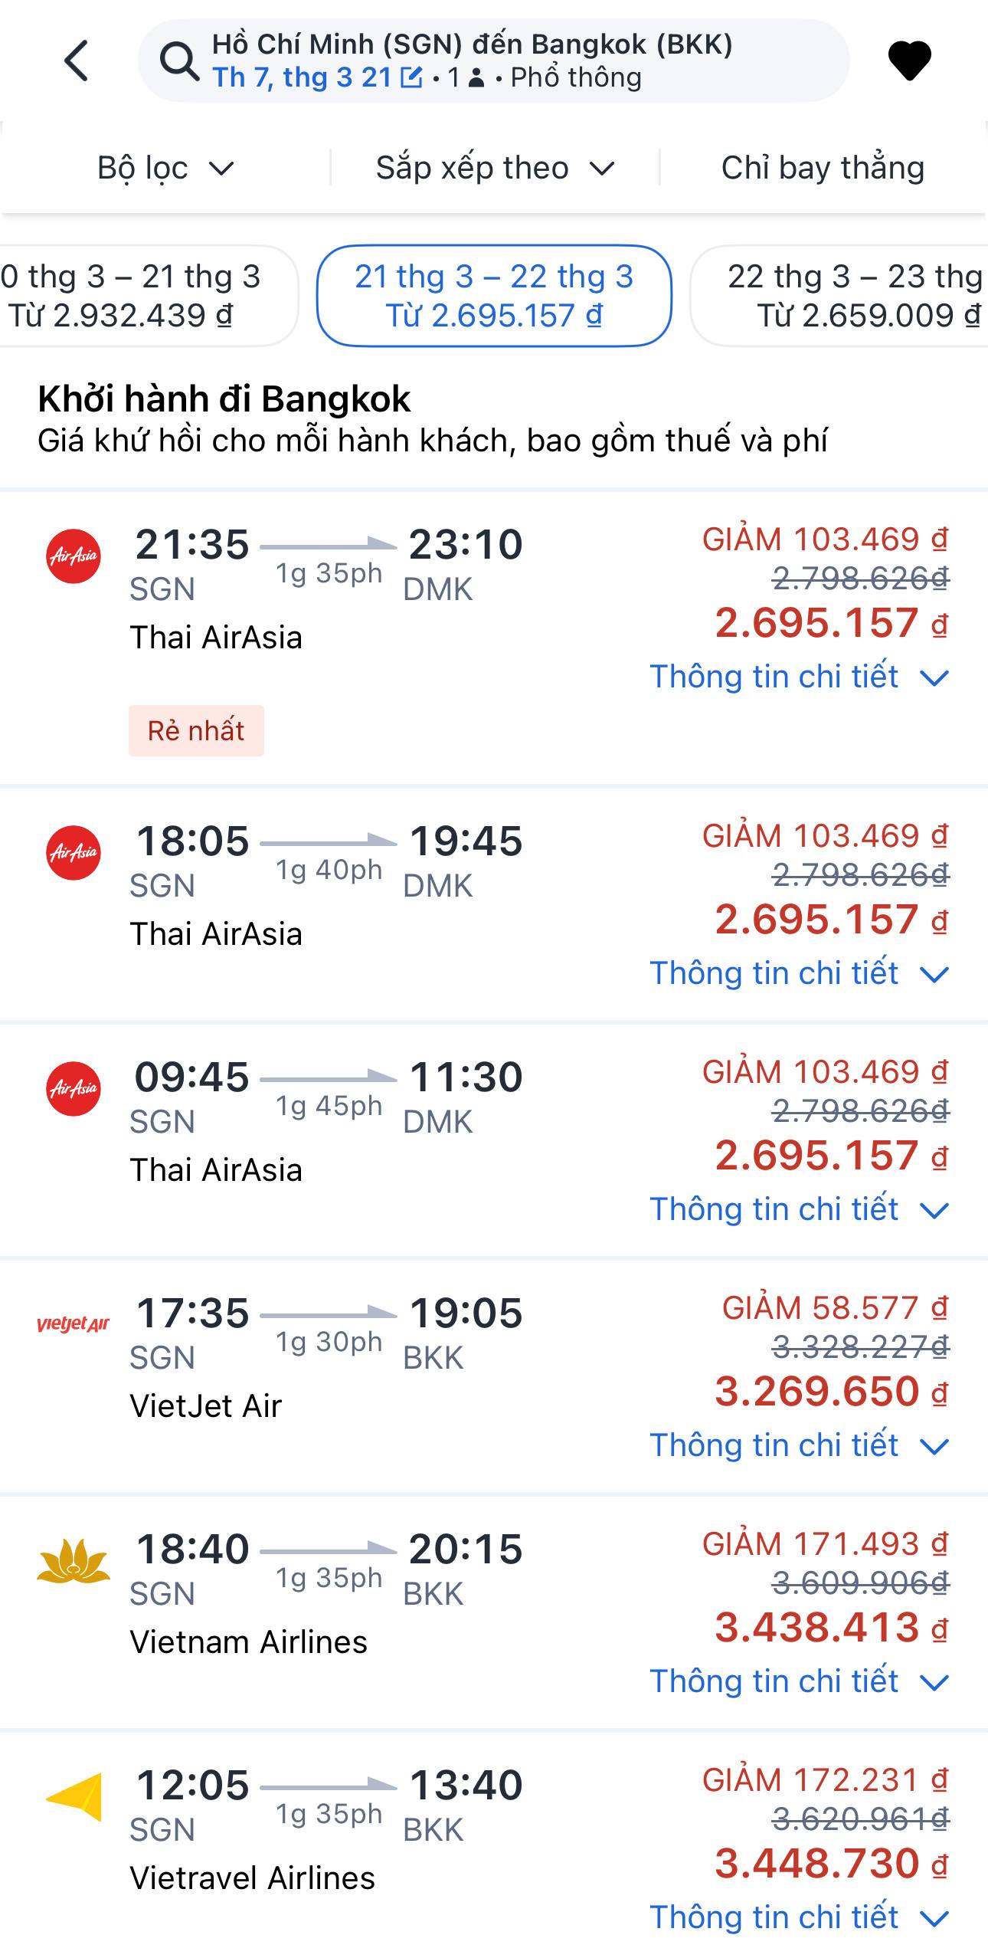The width and height of the screenshot is (988, 1958).
Task: Open the 'Bộ lọc' filter dropdown
Action: 165,168
